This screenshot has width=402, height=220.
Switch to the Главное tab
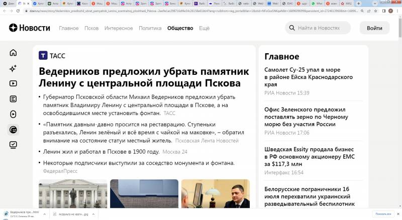(69, 28)
